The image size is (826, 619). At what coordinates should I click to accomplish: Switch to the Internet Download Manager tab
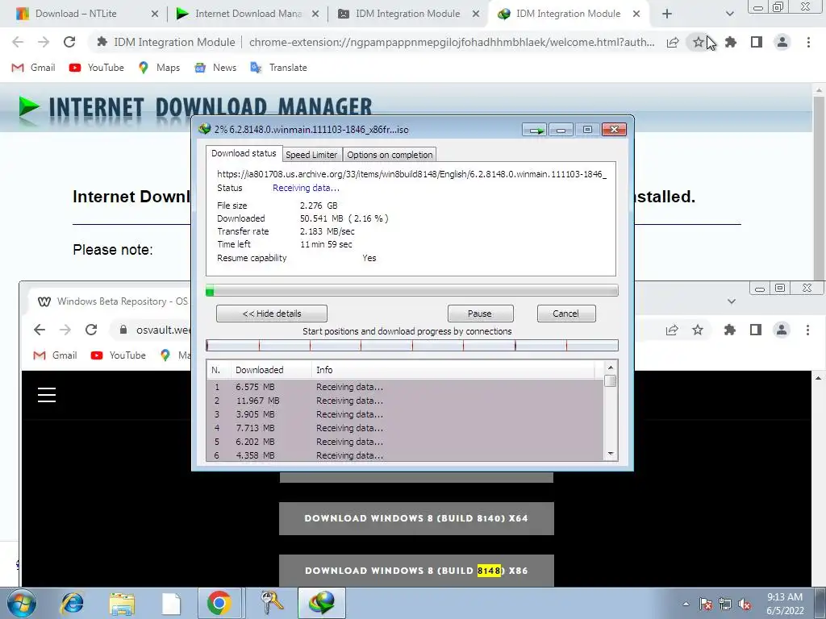pos(248,14)
